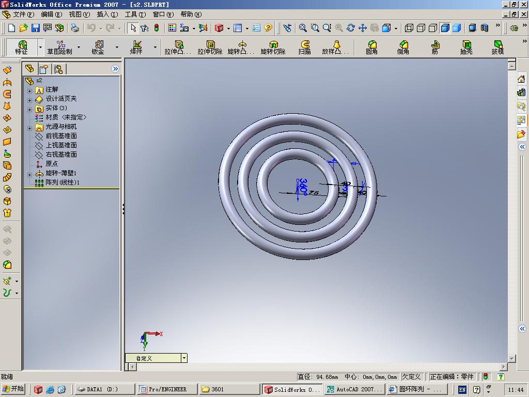
Task: Toggle the shaded display mode button
Action: tap(456, 28)
